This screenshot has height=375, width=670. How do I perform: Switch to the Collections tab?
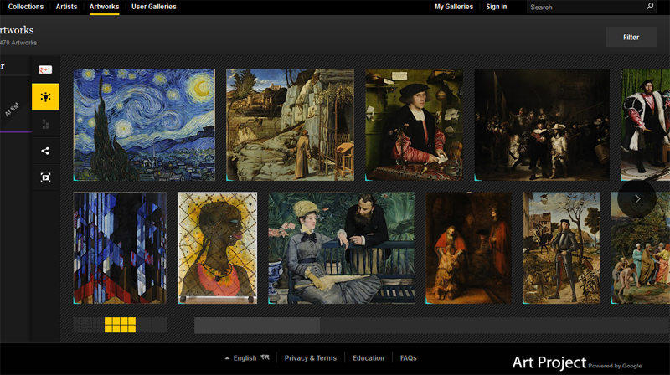click(25, 7)
